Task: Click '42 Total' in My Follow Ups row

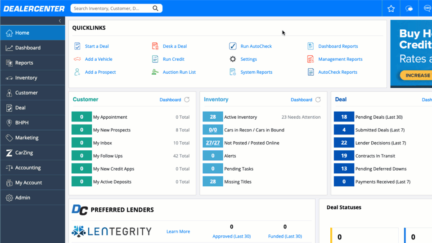Action: 181,156
